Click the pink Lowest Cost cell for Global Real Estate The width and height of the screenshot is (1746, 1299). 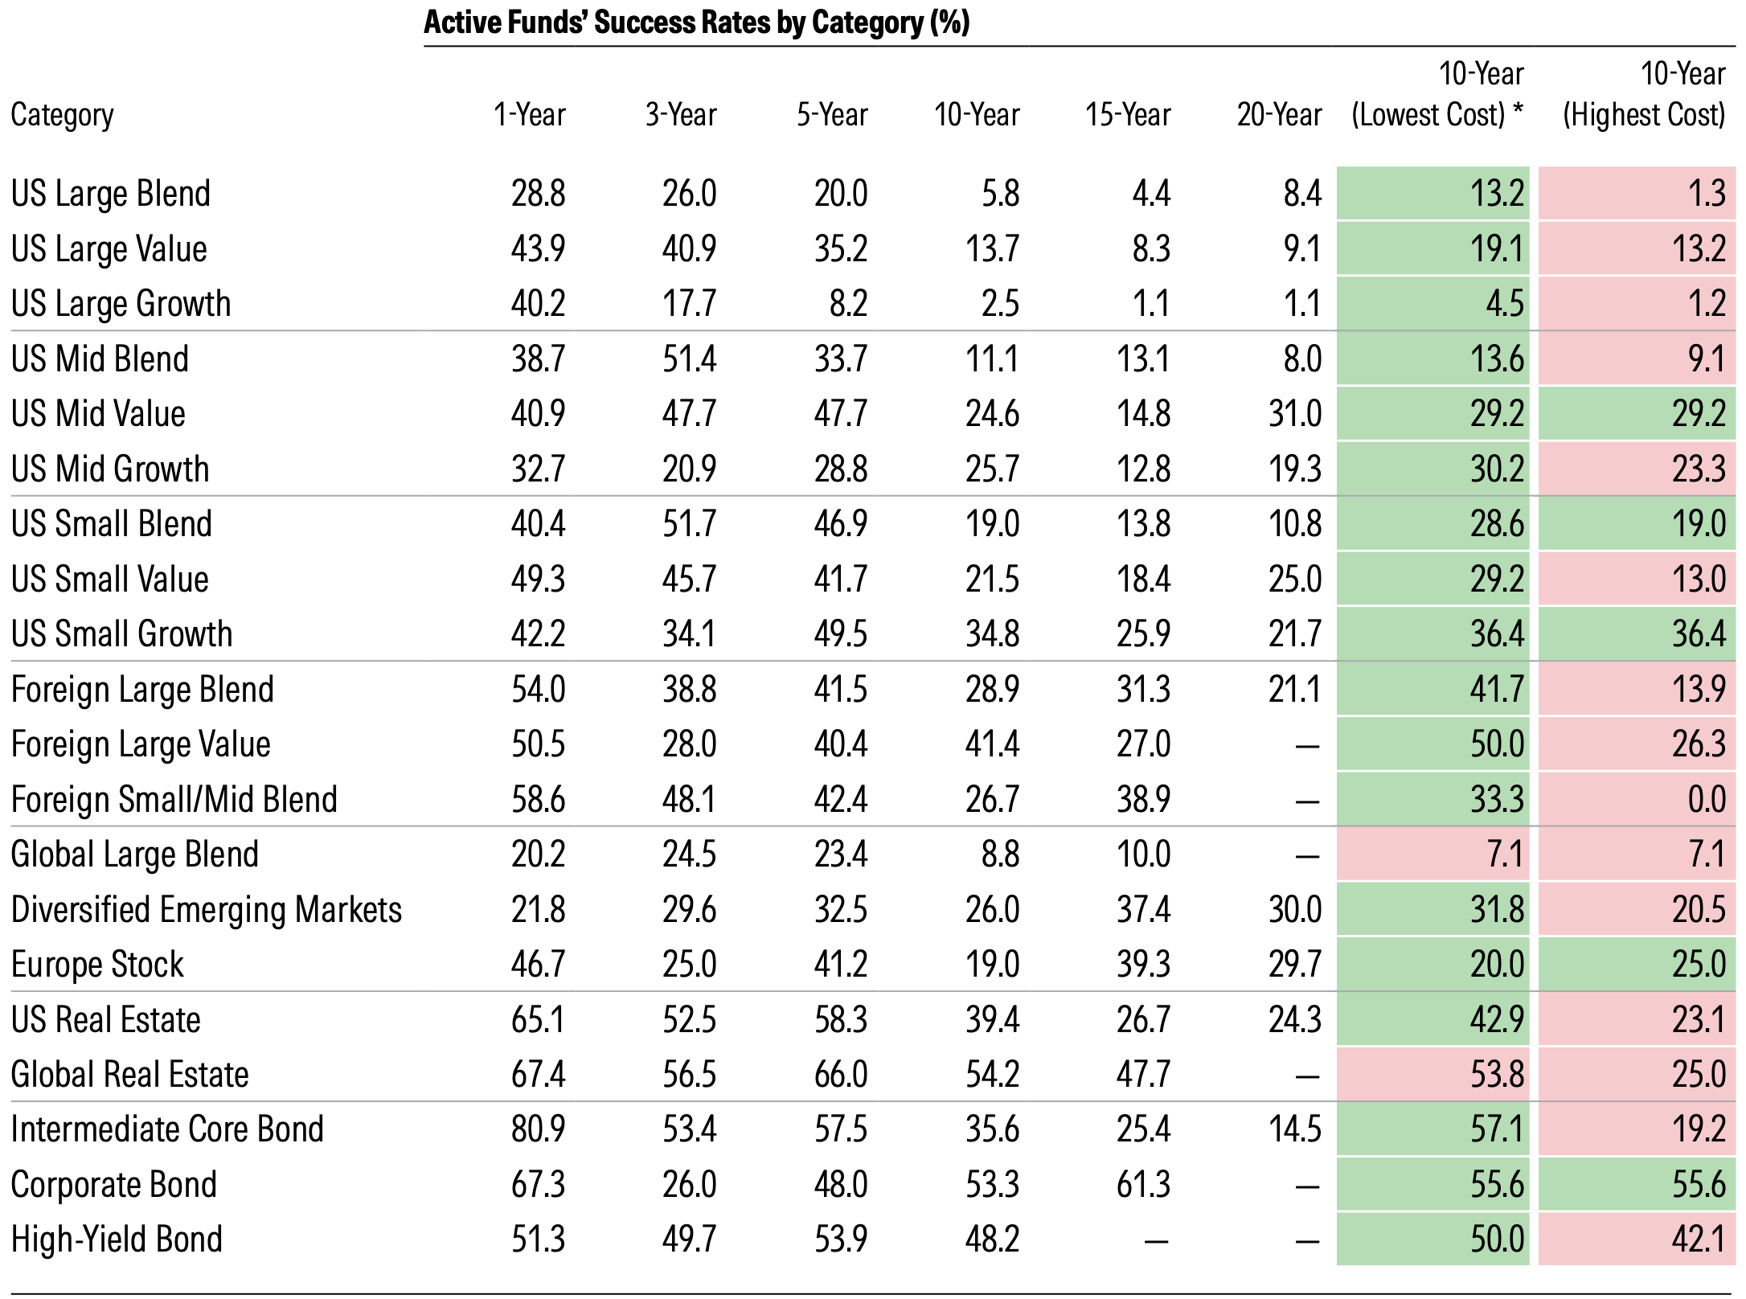[x=1433, y=1075]
